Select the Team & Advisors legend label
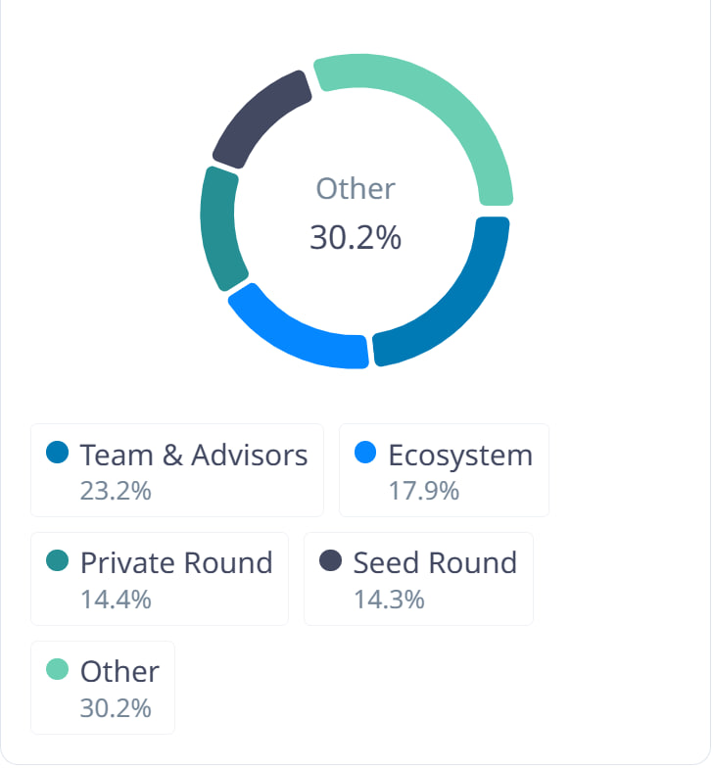The width and height of the screenshot is (713, 769). [x=194, y=455]
